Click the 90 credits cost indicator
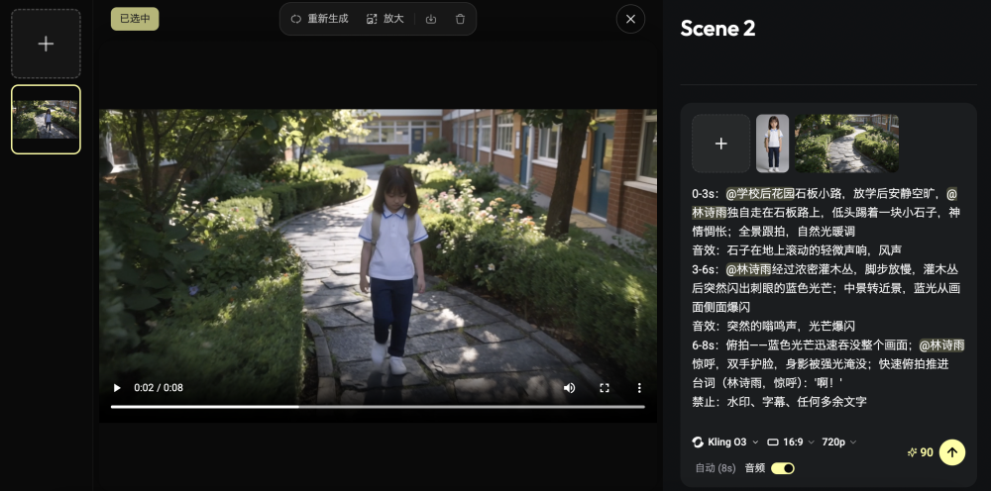The image size is (991, 491). (x=921, y=452)
